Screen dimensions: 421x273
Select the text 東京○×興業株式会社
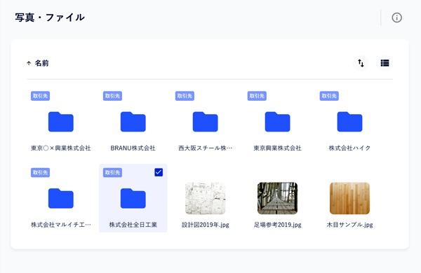coord(61,148)
